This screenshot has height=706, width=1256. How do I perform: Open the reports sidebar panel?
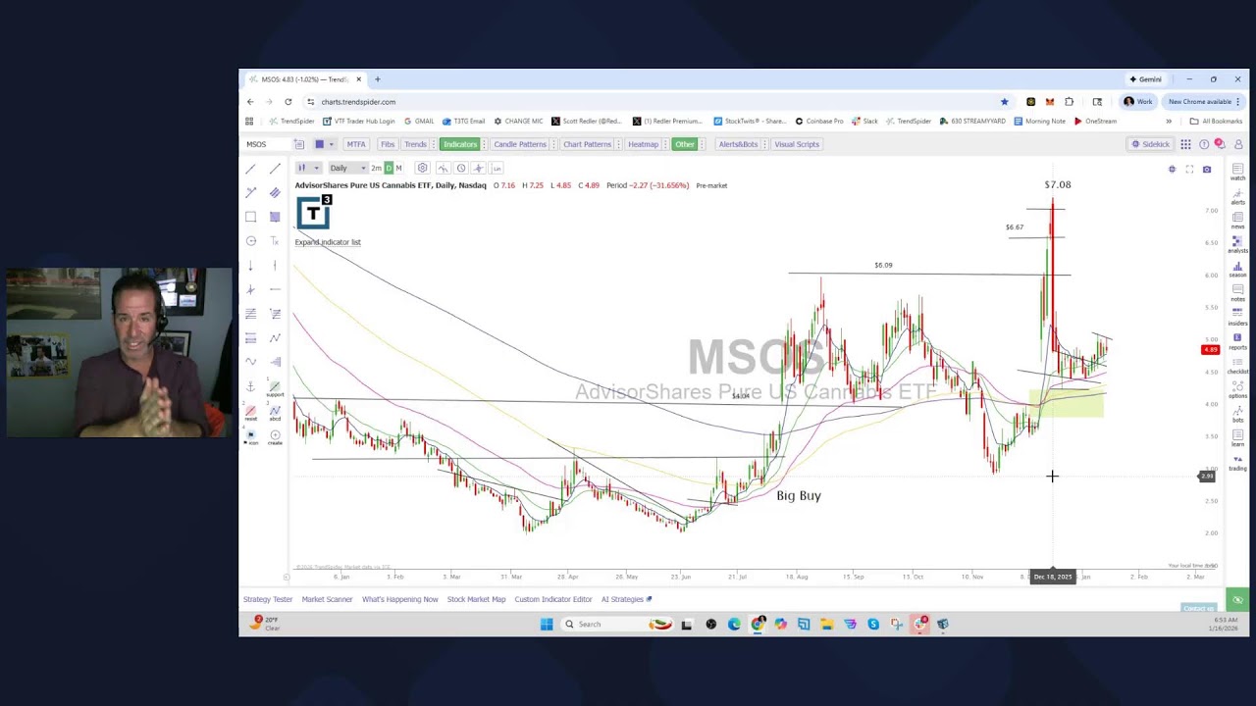pos(1237,341)
